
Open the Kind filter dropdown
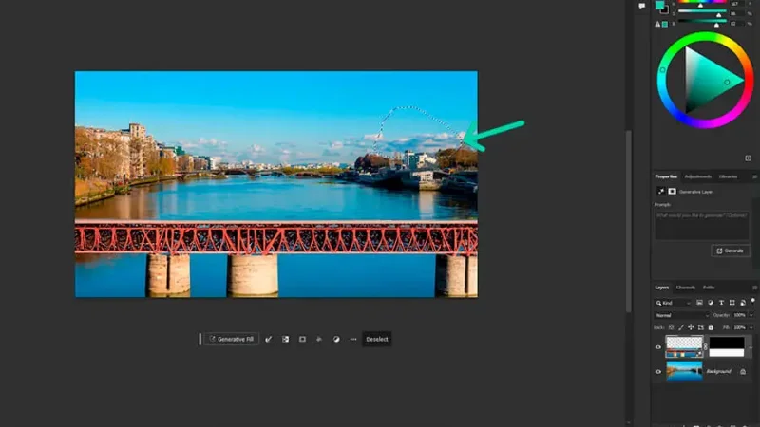(x=674, y=303)
